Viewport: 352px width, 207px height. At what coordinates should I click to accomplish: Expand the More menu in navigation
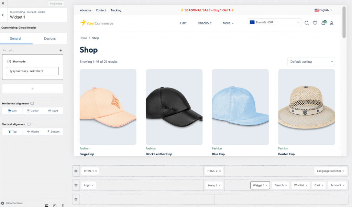click(x=228, y=23)
